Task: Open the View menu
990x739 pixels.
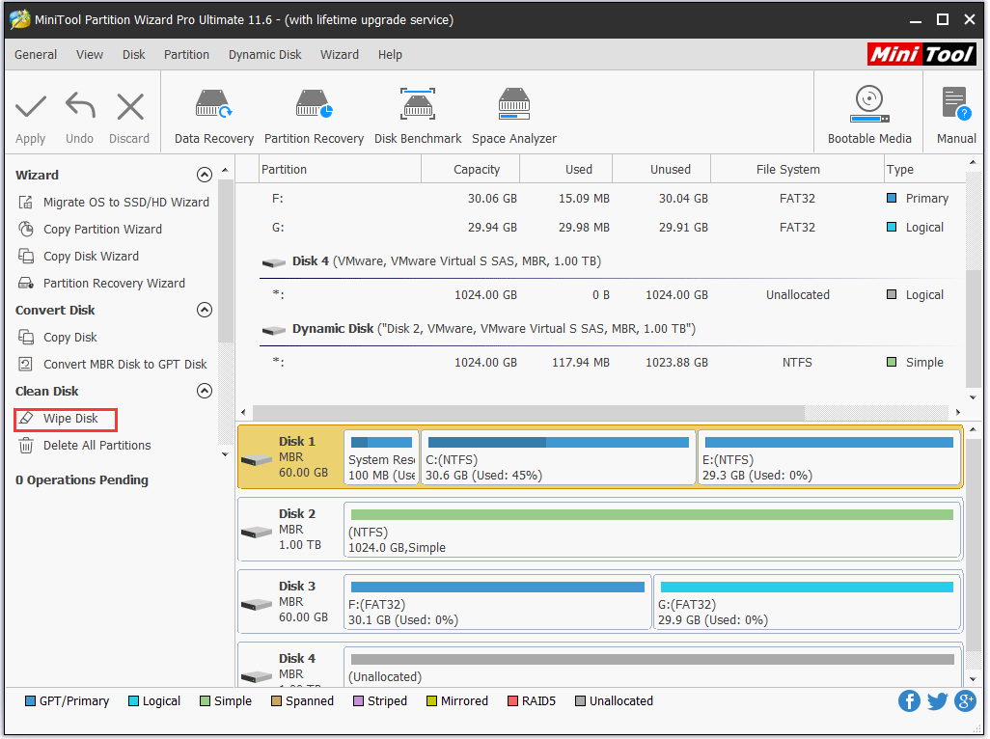Action: [x=90, y=55]
